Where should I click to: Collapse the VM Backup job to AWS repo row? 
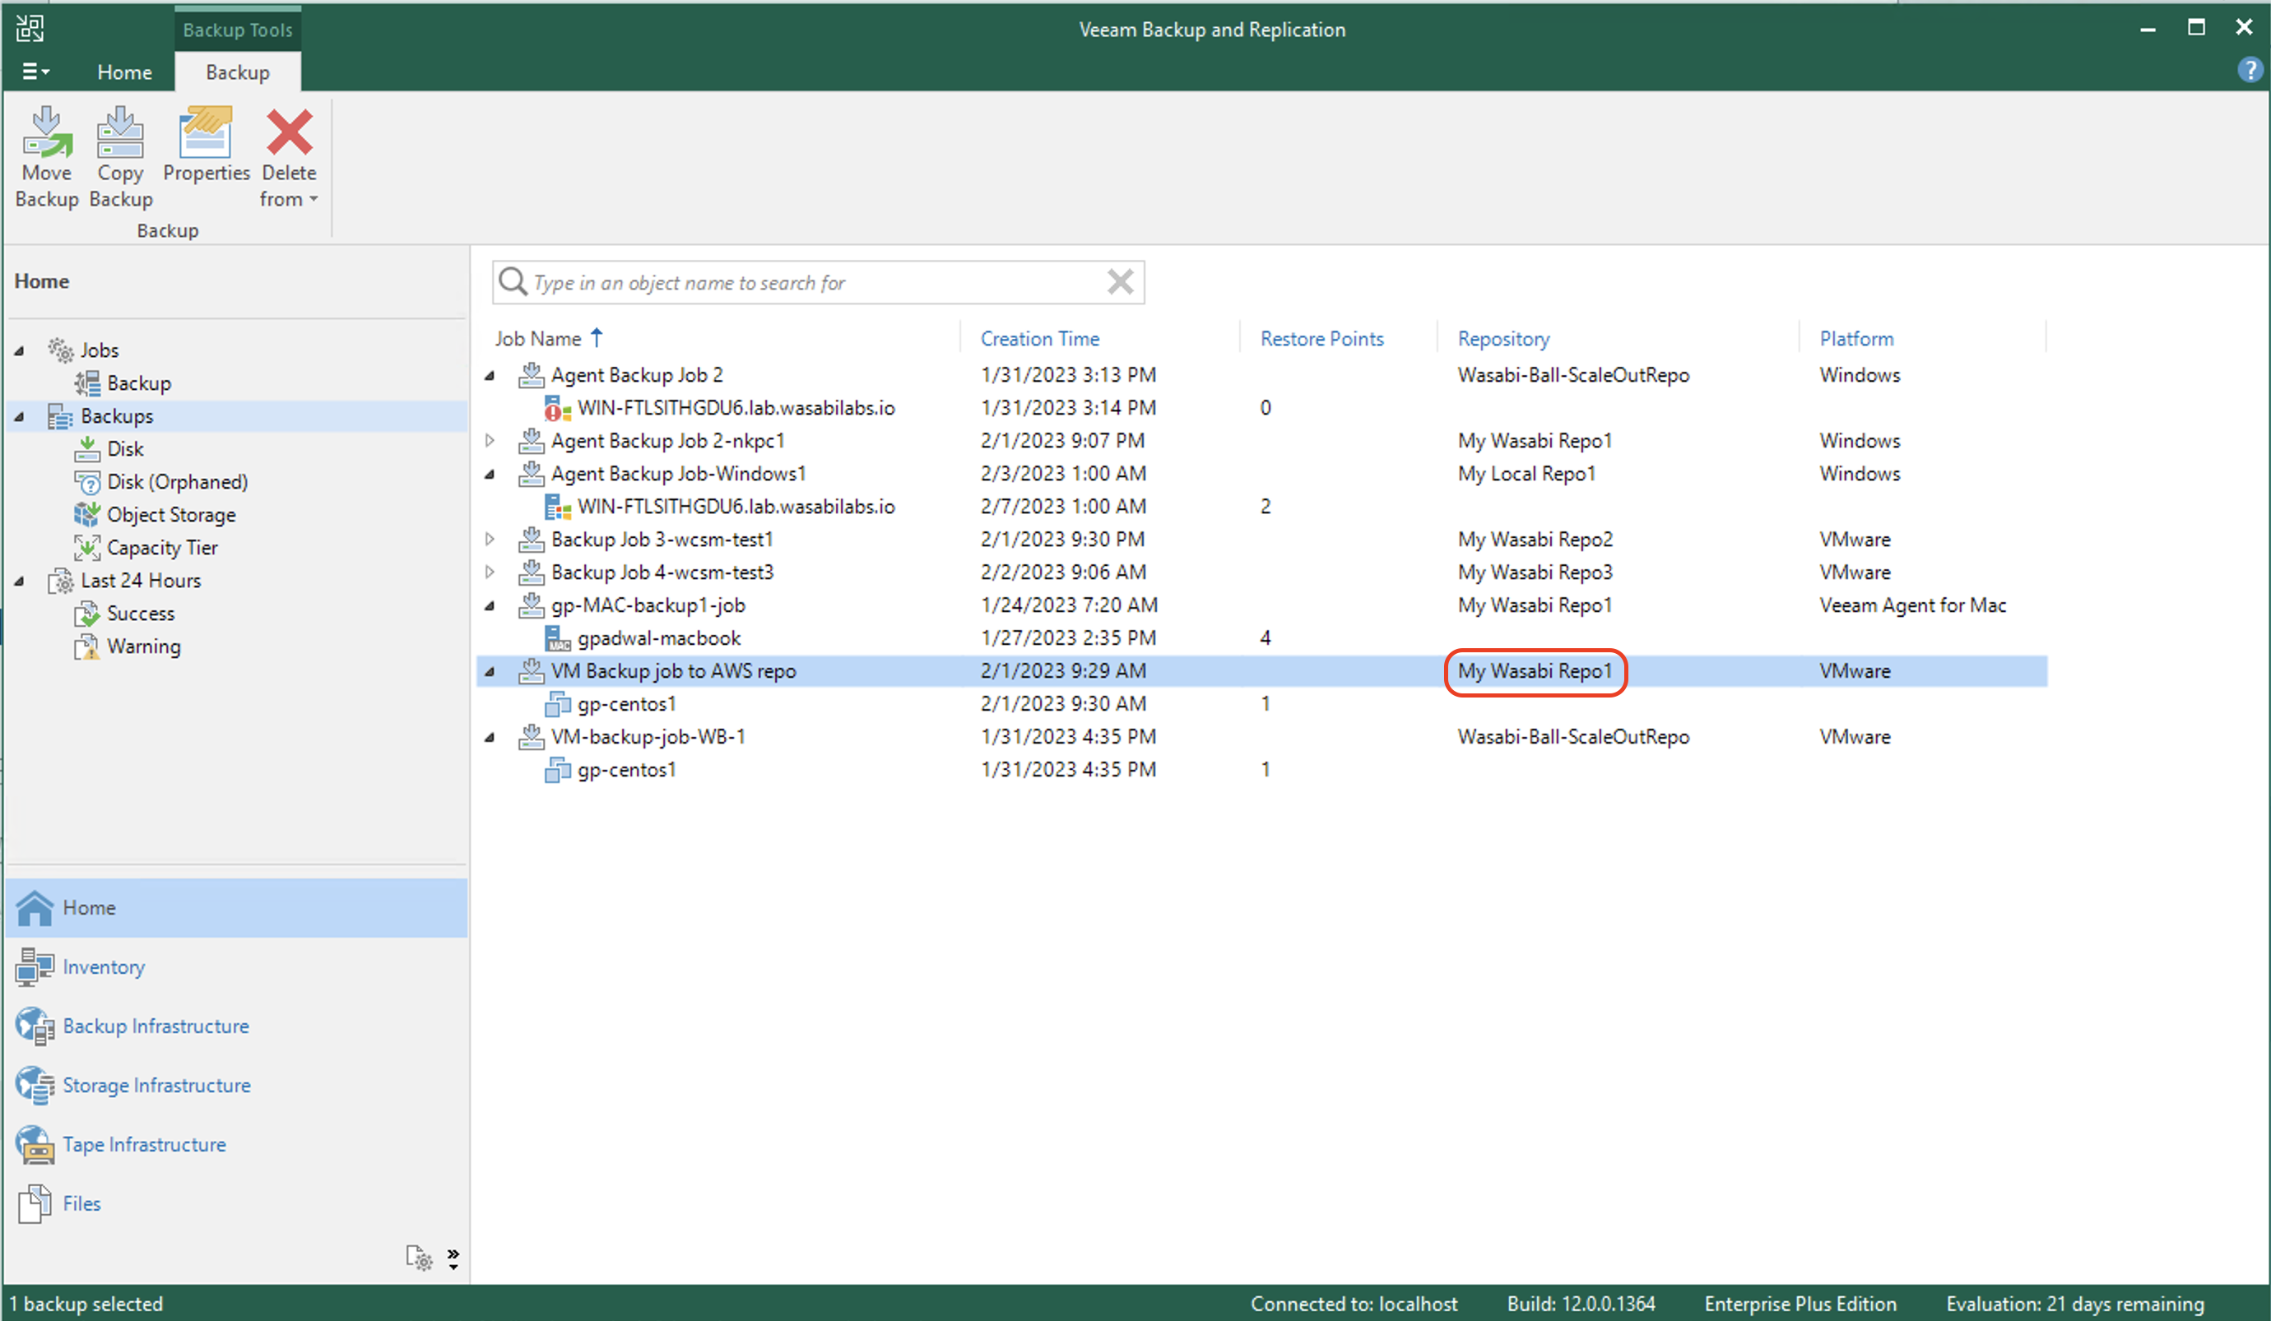(490, 671)
